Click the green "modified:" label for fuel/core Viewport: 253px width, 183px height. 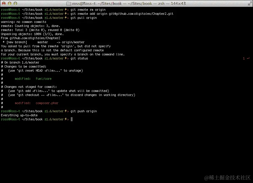(x=23, y=79)
